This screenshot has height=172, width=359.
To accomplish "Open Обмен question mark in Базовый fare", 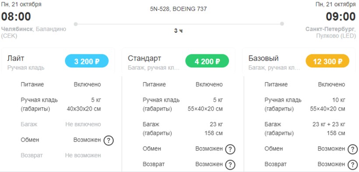I will [x=352, y=149].
